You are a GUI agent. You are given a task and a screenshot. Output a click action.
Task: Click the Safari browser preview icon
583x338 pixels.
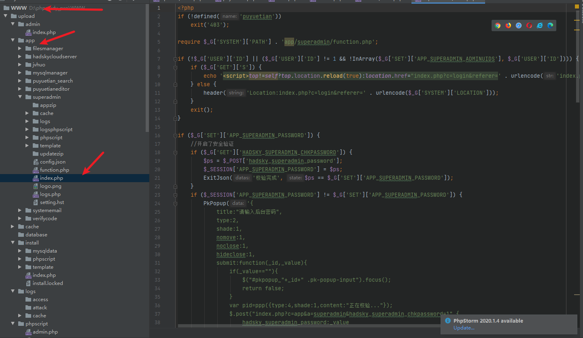point(519,26)
